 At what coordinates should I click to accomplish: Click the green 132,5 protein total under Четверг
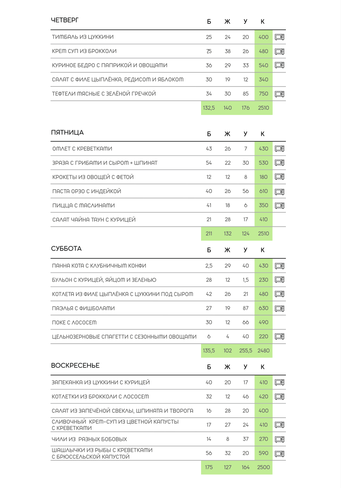pyautogui.click(x=209, y=108)
